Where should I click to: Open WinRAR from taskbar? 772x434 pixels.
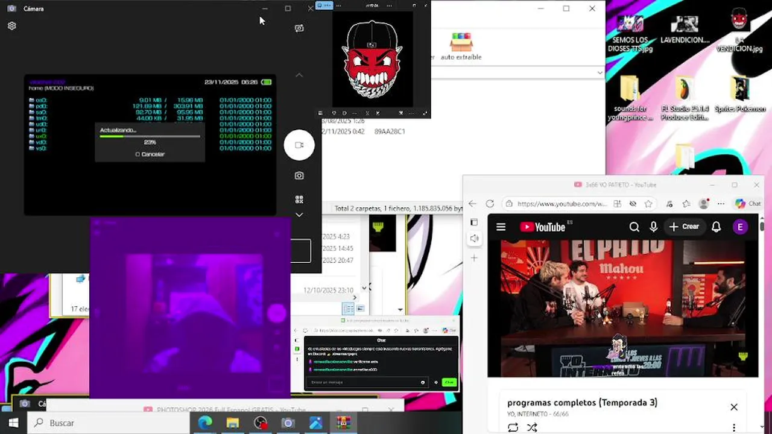pos(344,423)
